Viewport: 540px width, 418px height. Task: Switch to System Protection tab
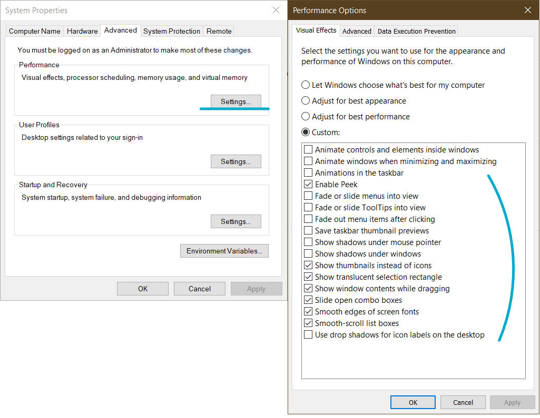[172, 31]
